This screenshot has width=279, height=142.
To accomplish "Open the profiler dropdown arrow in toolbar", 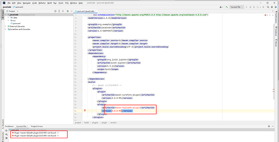I will pos(260,7).
